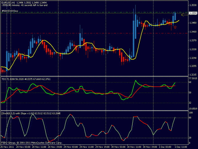Click the 19.0569 TDI scale value
Viewport: 198px width, 149px height.
pos(193,109)
